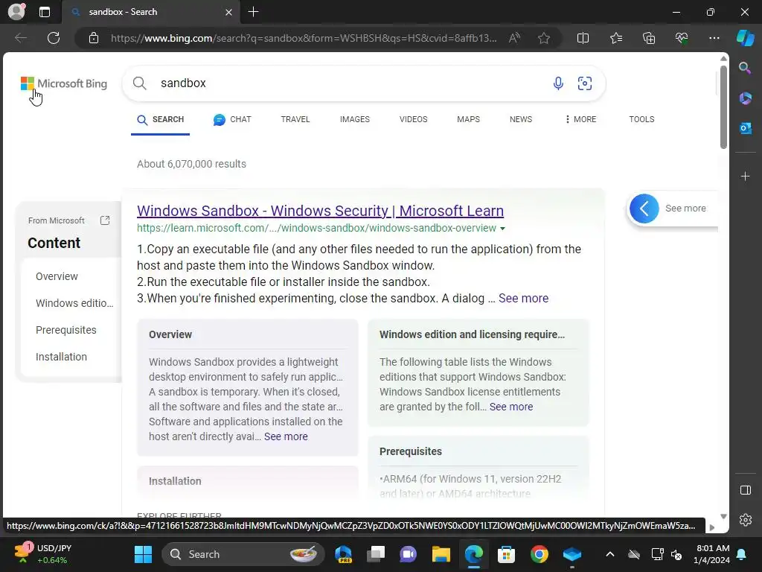Open the TOOLS filter options
The height and width of the screenshot is (572, 762).
641,119
